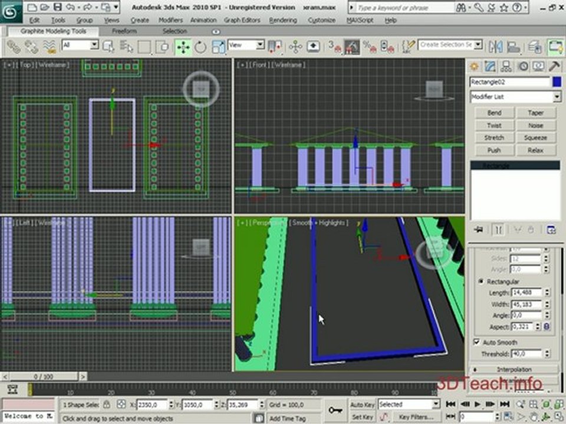Choose Rectangular Selection Region icon
Viewport: 566px width, 424px height.
144,47
